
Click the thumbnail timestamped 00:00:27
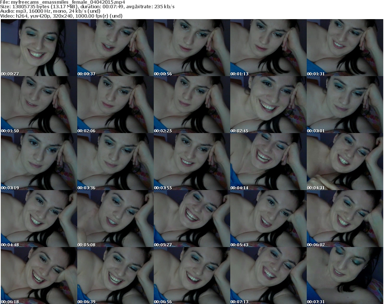coord(39,48)
